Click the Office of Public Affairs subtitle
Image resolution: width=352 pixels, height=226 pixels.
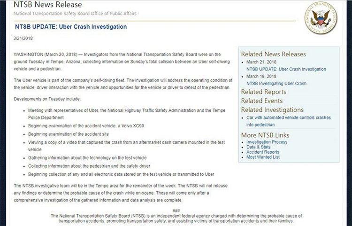[75, 14]
